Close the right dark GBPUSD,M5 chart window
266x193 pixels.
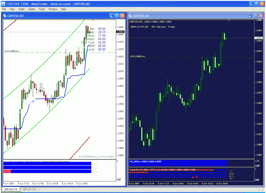[261, 16]
